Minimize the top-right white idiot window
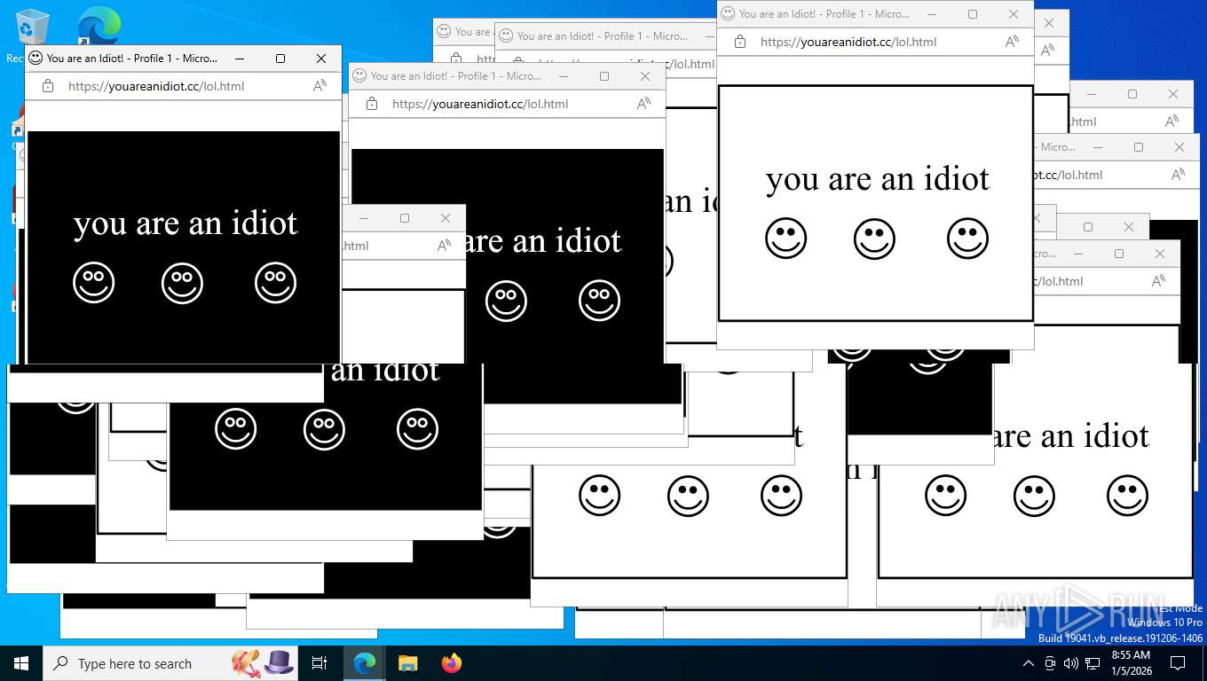The height and width of the screenshot is (681, 1207). [x=932, y=14]
